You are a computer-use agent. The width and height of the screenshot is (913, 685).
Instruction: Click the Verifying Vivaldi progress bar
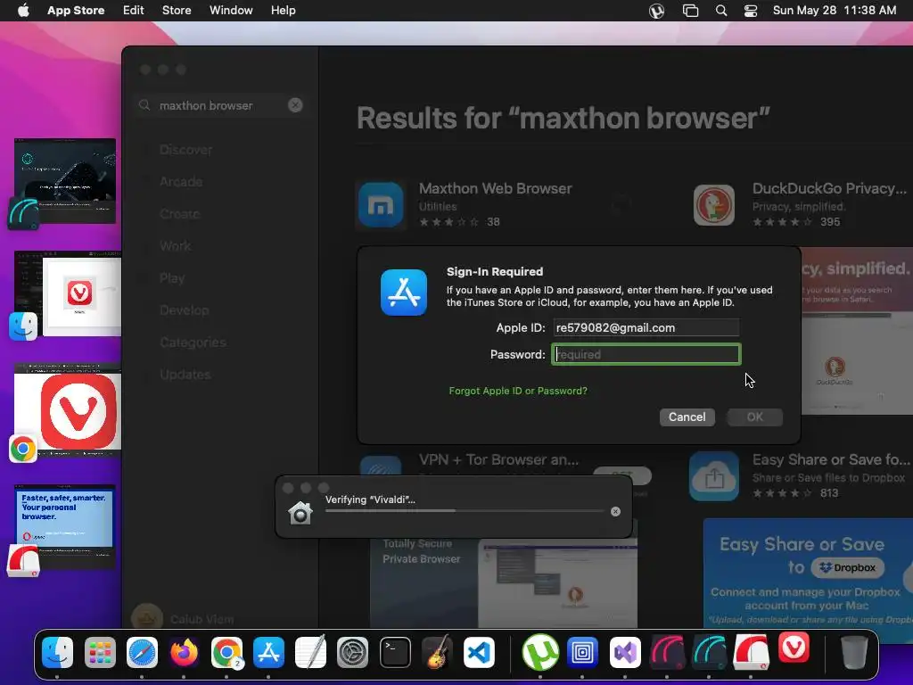465,511
